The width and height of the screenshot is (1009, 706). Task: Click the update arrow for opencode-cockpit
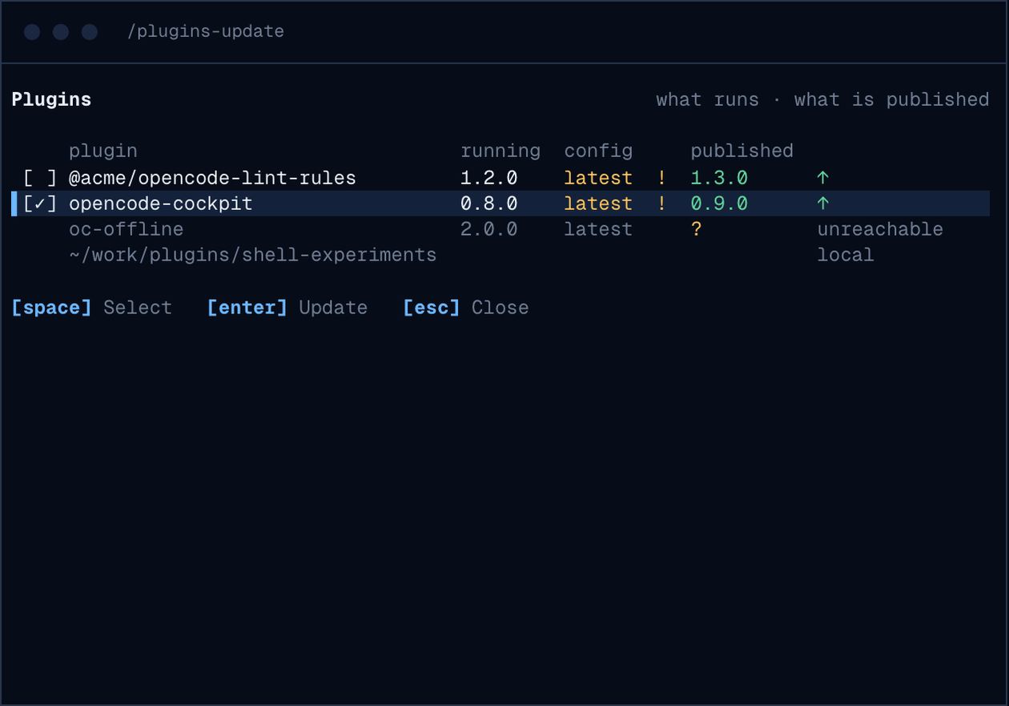pyautogui.click(x=823, y=204)
